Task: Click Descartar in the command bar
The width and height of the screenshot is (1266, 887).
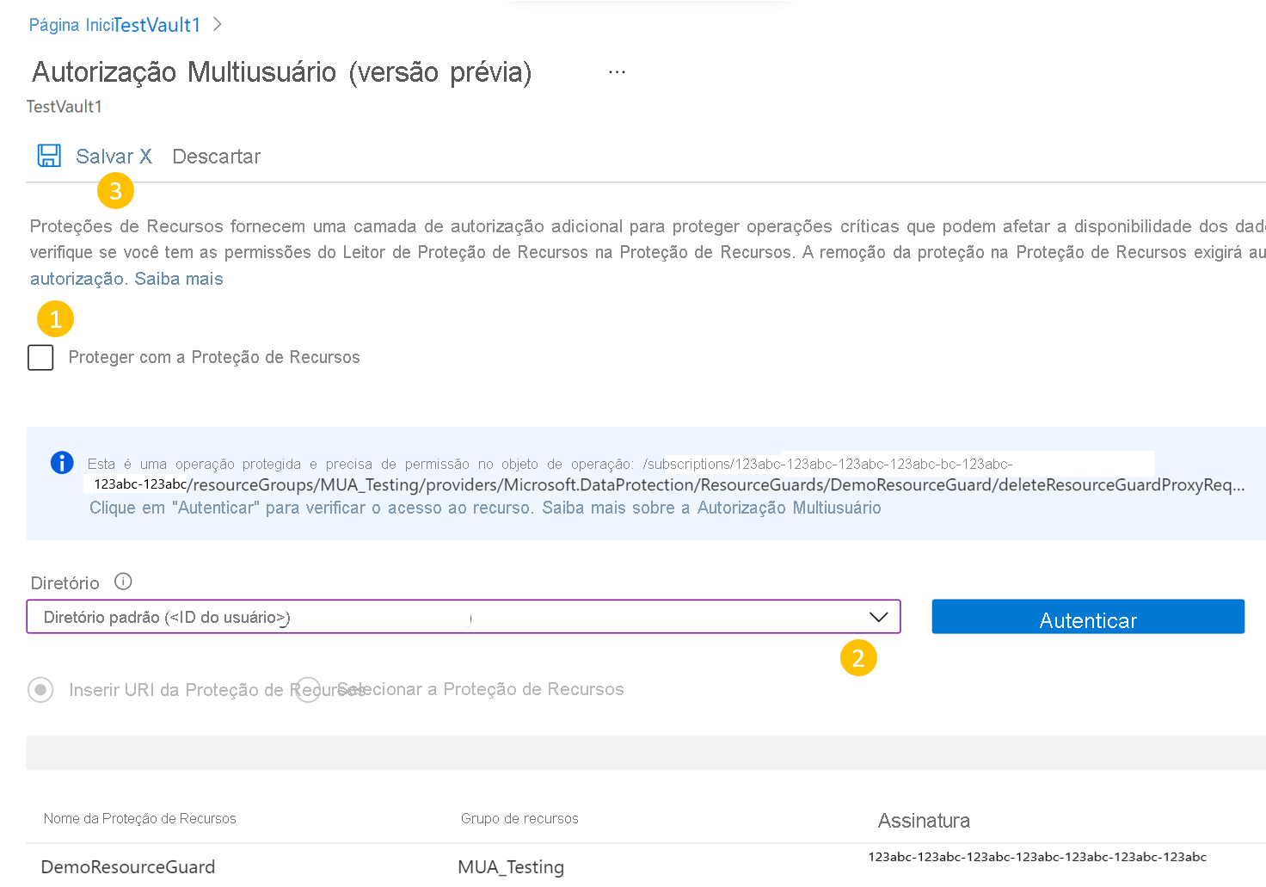Action: 216,156
